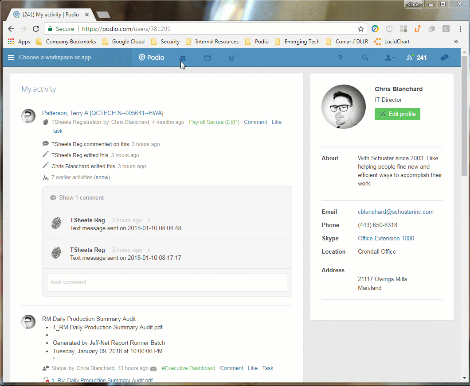This screenshot has width=470, height=386.
Task: Show more bookmarks via the chevron
Action: [456, 42]
